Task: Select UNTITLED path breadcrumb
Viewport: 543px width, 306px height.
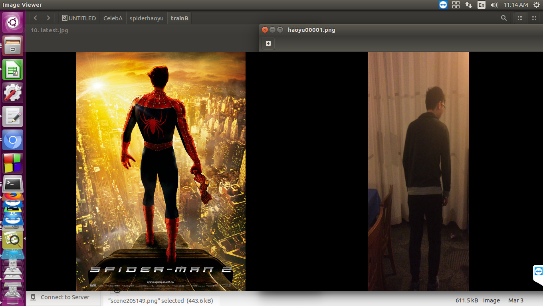Action: (79, 18)
